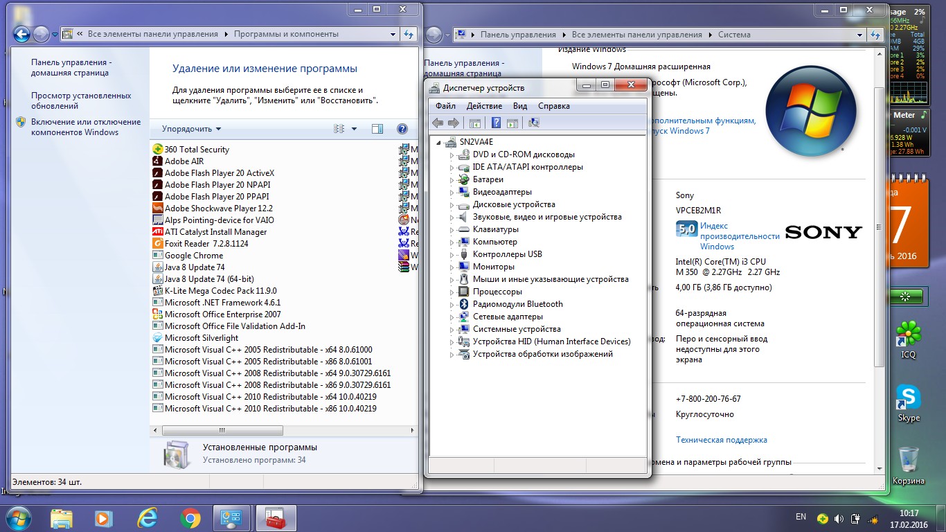Click the Back arrow in Device Manager toolbar
946x532 pixels.
pos(438,123)
